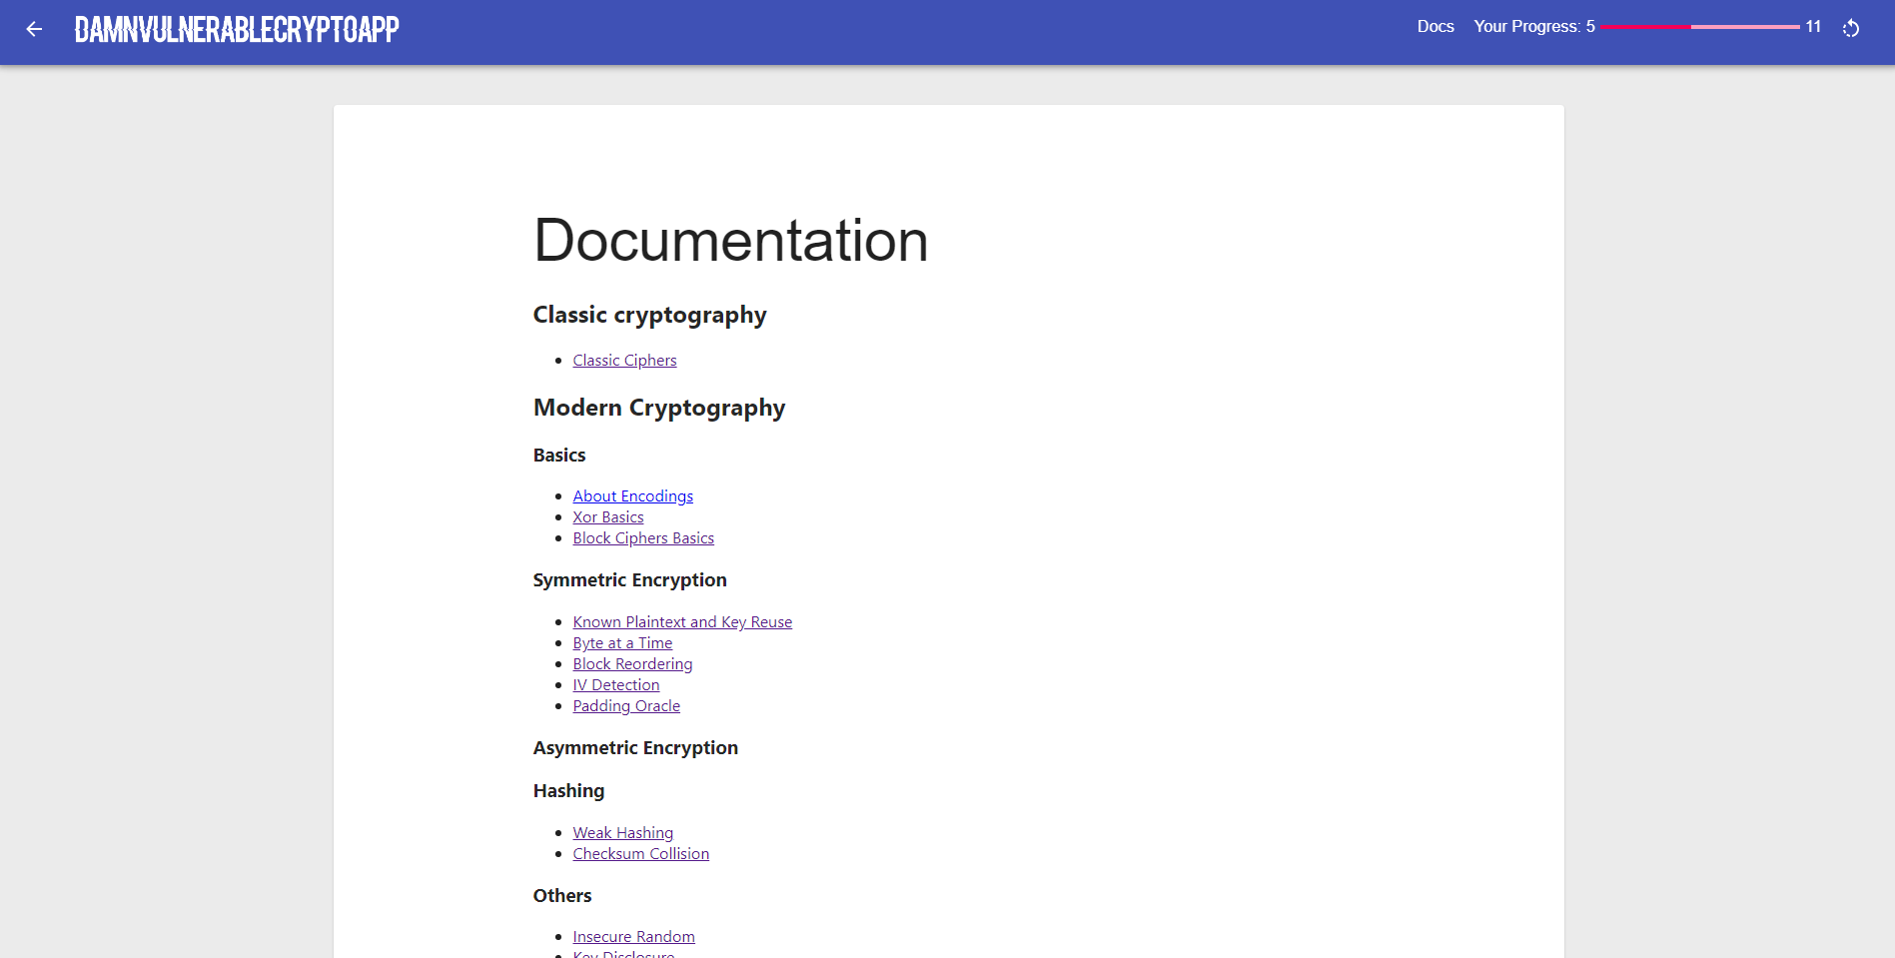Open the Weak Hashing link
This screenshot has height=958, width=1895.
pyautogui.click(x=622, y=833)
